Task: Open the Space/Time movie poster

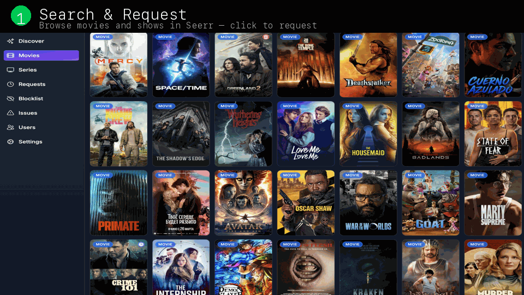Action: pos(181,65)
